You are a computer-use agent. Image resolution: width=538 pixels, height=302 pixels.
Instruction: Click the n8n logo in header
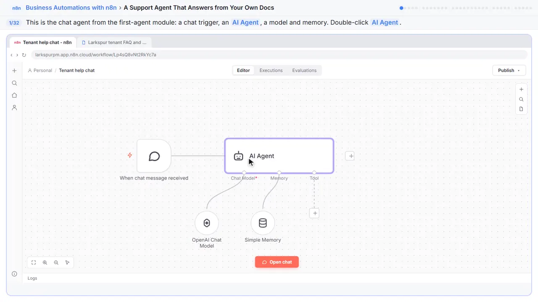point(17,8)
